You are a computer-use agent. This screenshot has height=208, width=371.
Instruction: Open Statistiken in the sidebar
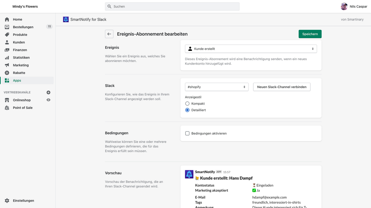coord(21,57)
